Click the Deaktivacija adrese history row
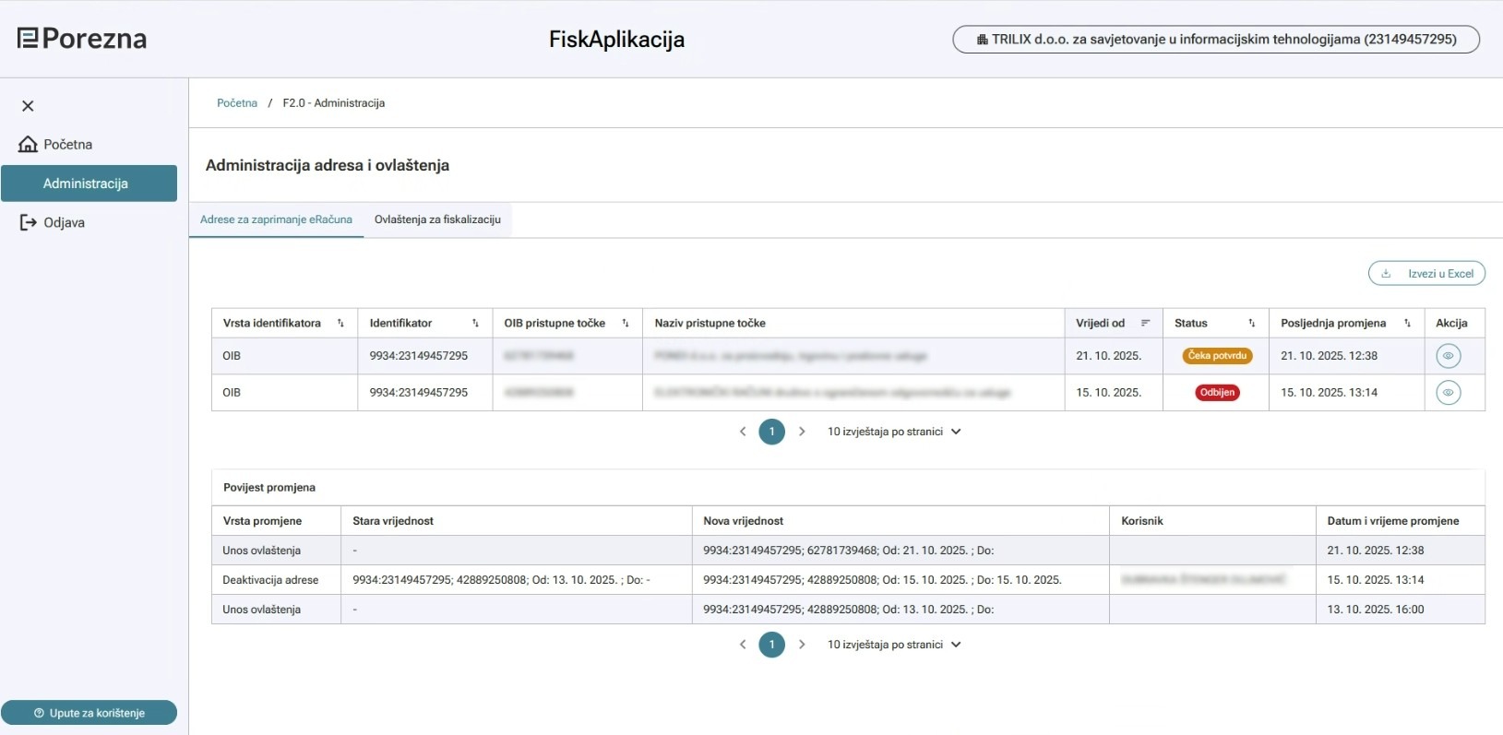This screenshot has width=1503, height=735. pos(848,580)
